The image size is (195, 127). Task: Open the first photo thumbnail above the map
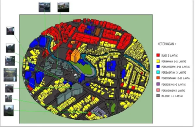pyautogui.click(x=44, y=7)
